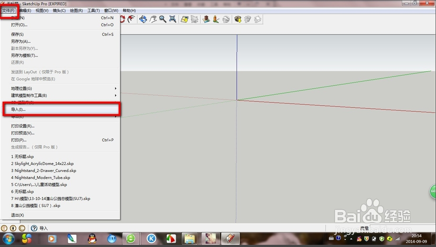Click the first round icon in status bar

pyautogui.click(x=4, y=228)
